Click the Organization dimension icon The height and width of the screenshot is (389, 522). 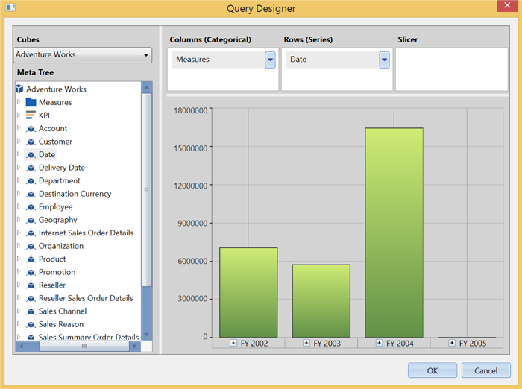pos(31,246)
